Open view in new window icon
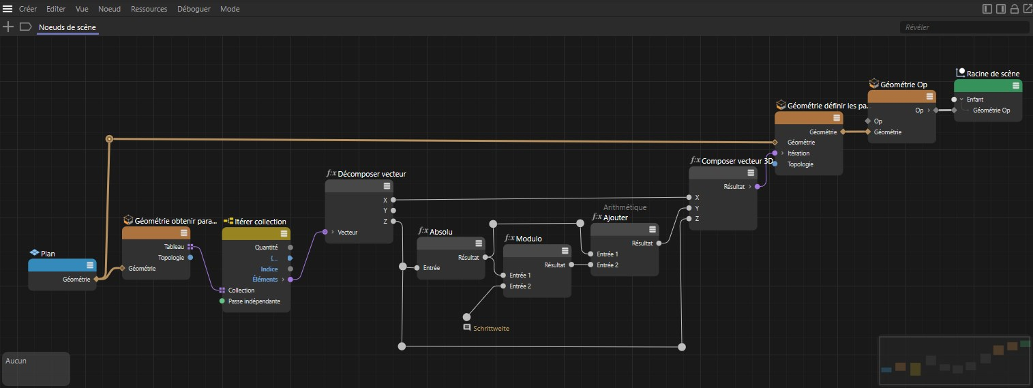 (x=1027, y=9)
